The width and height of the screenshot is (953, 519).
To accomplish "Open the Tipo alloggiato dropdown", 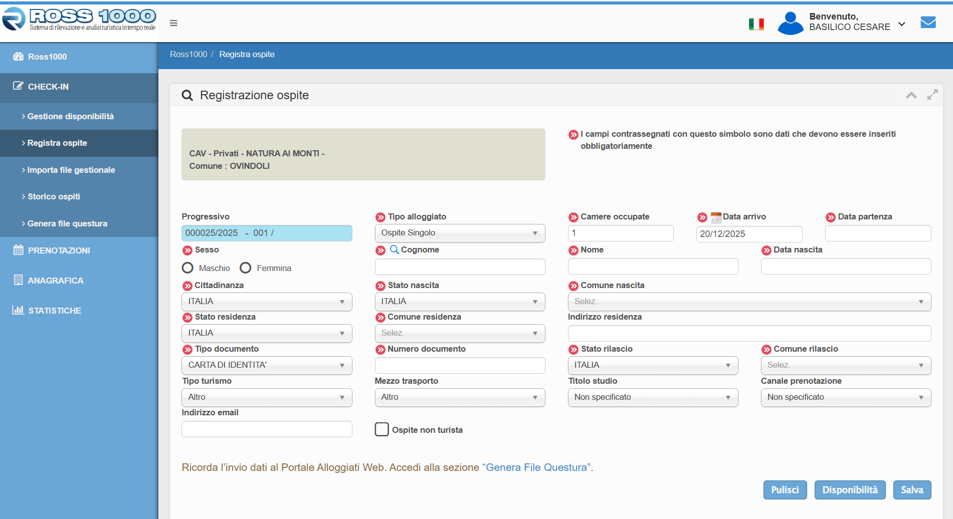I will tap(460, 233).
